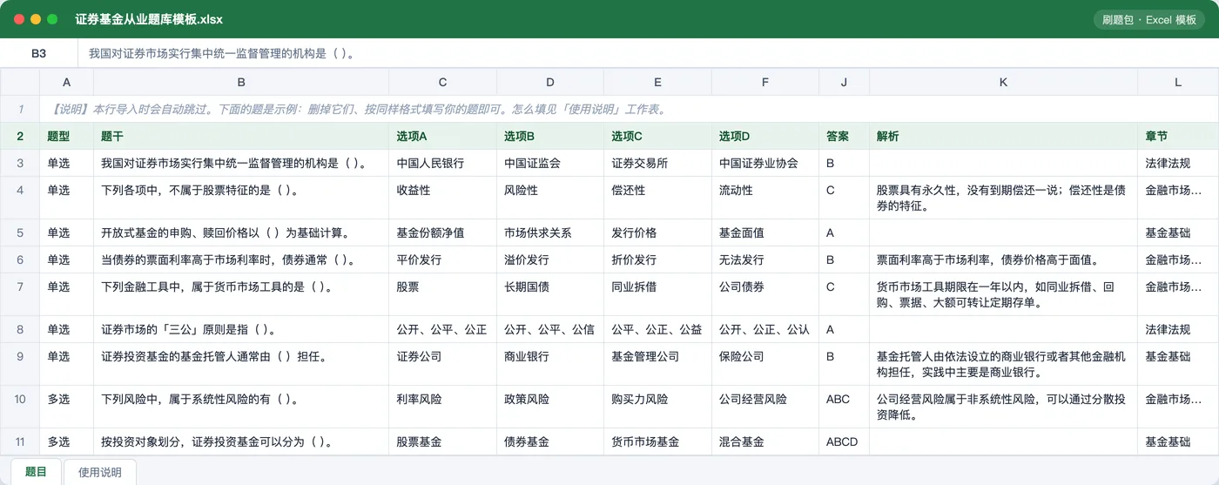The height and width of the screenshot is (485, 1219).
Task: Click the 公开、公正、公认 cell
Action: [765, 329]
